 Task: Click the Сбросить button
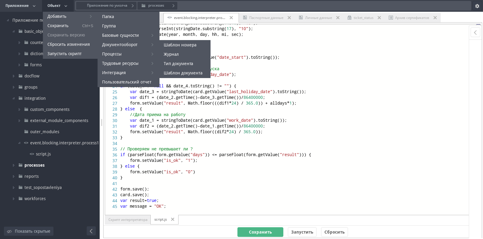(334, 232)
